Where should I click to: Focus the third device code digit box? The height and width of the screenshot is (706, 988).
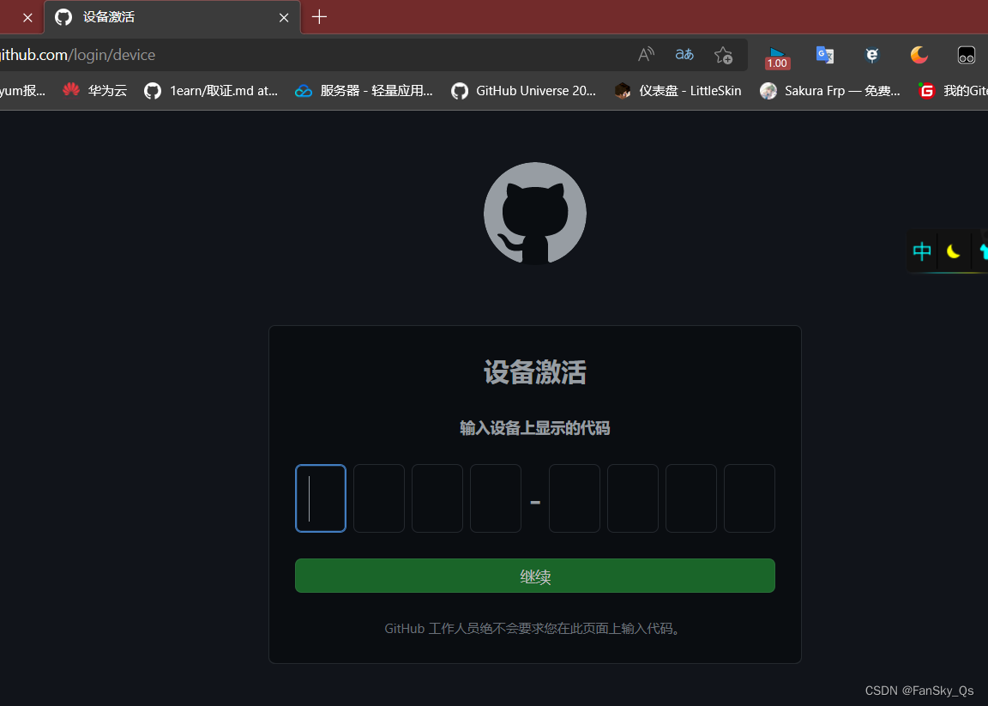tap(437, 498)
